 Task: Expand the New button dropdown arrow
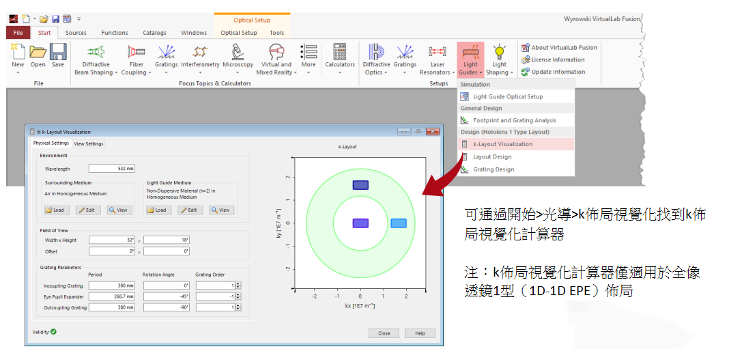[x=18, y=72]
